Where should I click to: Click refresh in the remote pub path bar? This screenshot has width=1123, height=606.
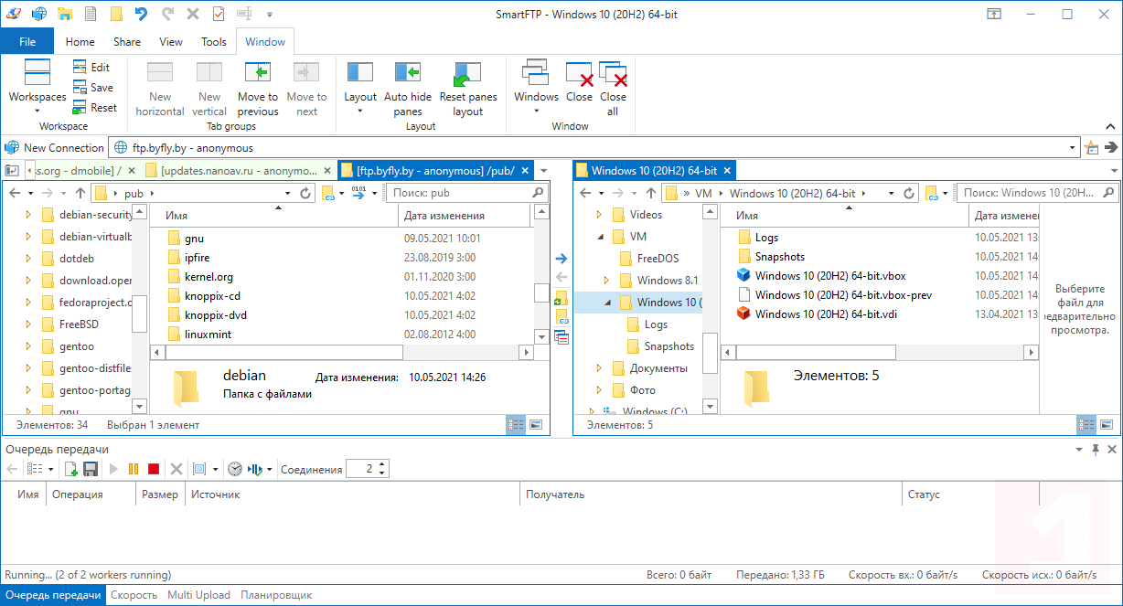click(x=307, y=193)
